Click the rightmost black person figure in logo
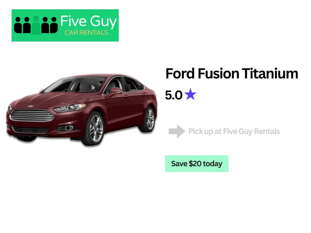Image resolution: width=311 pixels, height=233 pixels. point(54,25)
